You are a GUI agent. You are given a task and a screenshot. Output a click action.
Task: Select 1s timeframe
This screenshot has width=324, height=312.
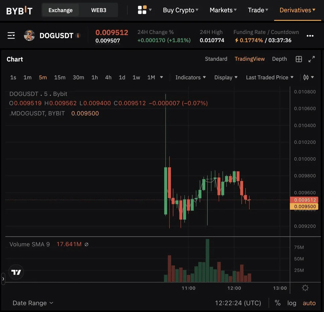point(13,77)
